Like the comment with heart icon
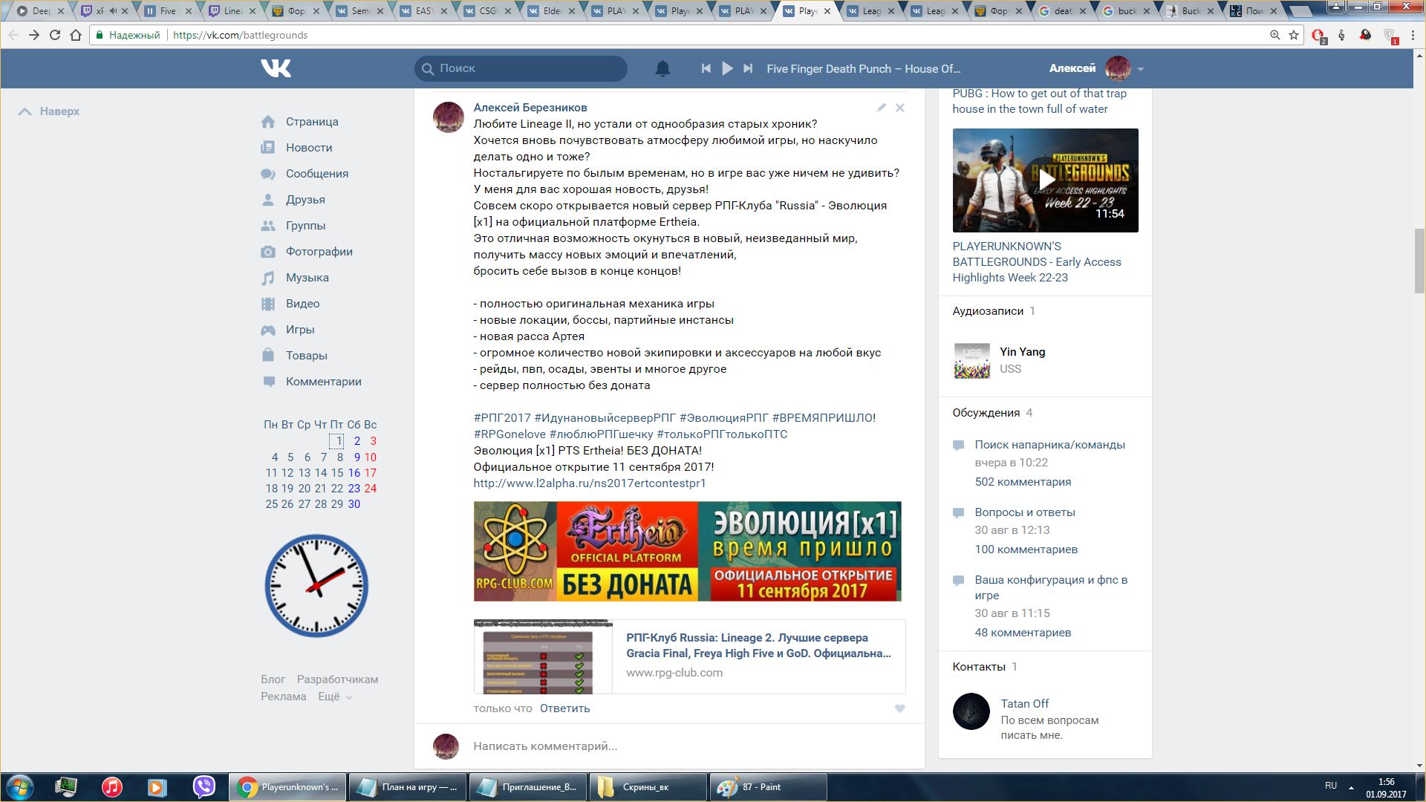This screenshot has height=802, width=1426. [x=899, y=708]
